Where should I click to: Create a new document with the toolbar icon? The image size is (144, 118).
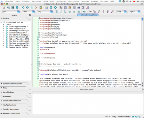click(x=4, y=7)
